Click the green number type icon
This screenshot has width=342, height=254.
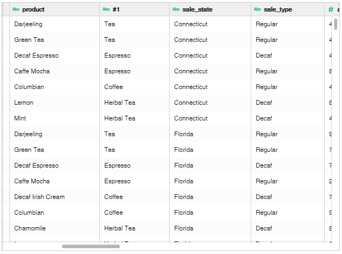point(331,9)
